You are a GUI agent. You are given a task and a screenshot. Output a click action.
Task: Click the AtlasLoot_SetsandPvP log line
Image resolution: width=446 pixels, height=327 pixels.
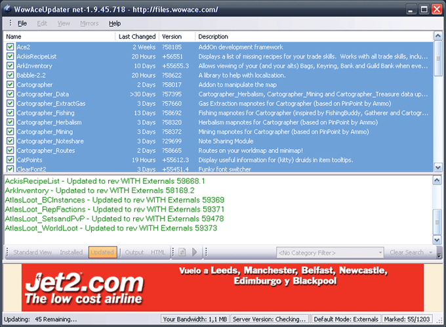click(x=114, y=219)
